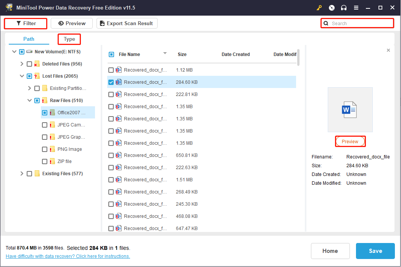Toggle the select-all checkbox in the header
The width and height of the screenshot is (401, 267).
point(111,54)
